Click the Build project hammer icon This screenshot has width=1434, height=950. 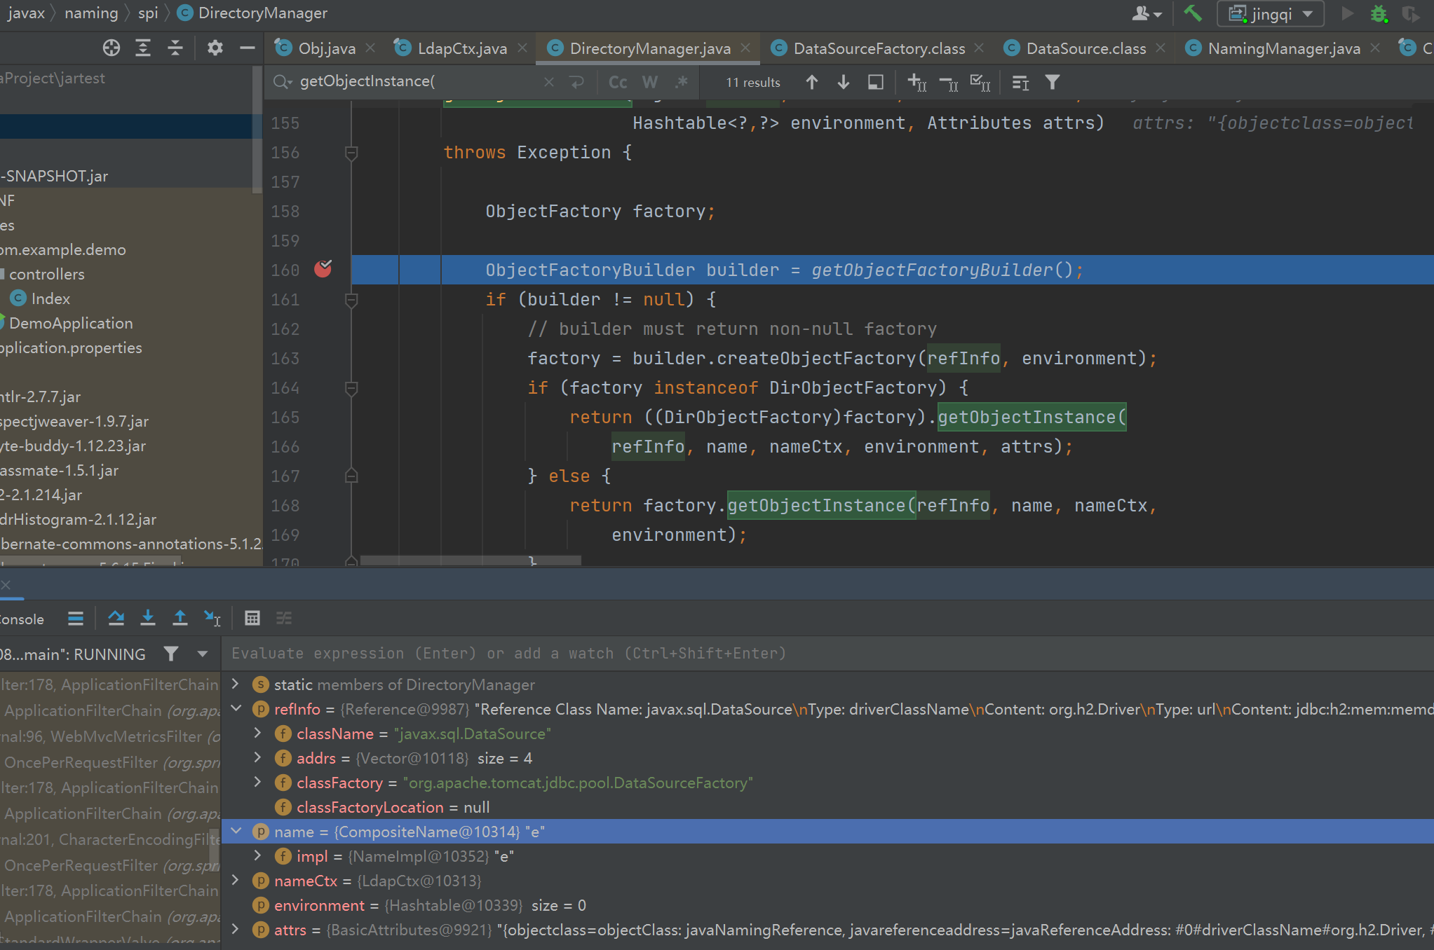point(1193,13)
